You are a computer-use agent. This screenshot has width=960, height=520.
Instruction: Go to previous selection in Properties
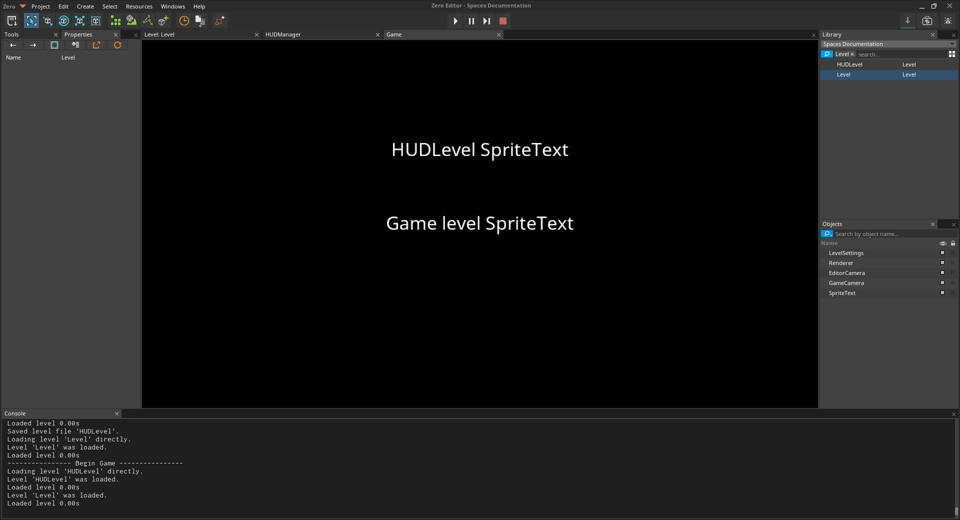coord(13,45)
